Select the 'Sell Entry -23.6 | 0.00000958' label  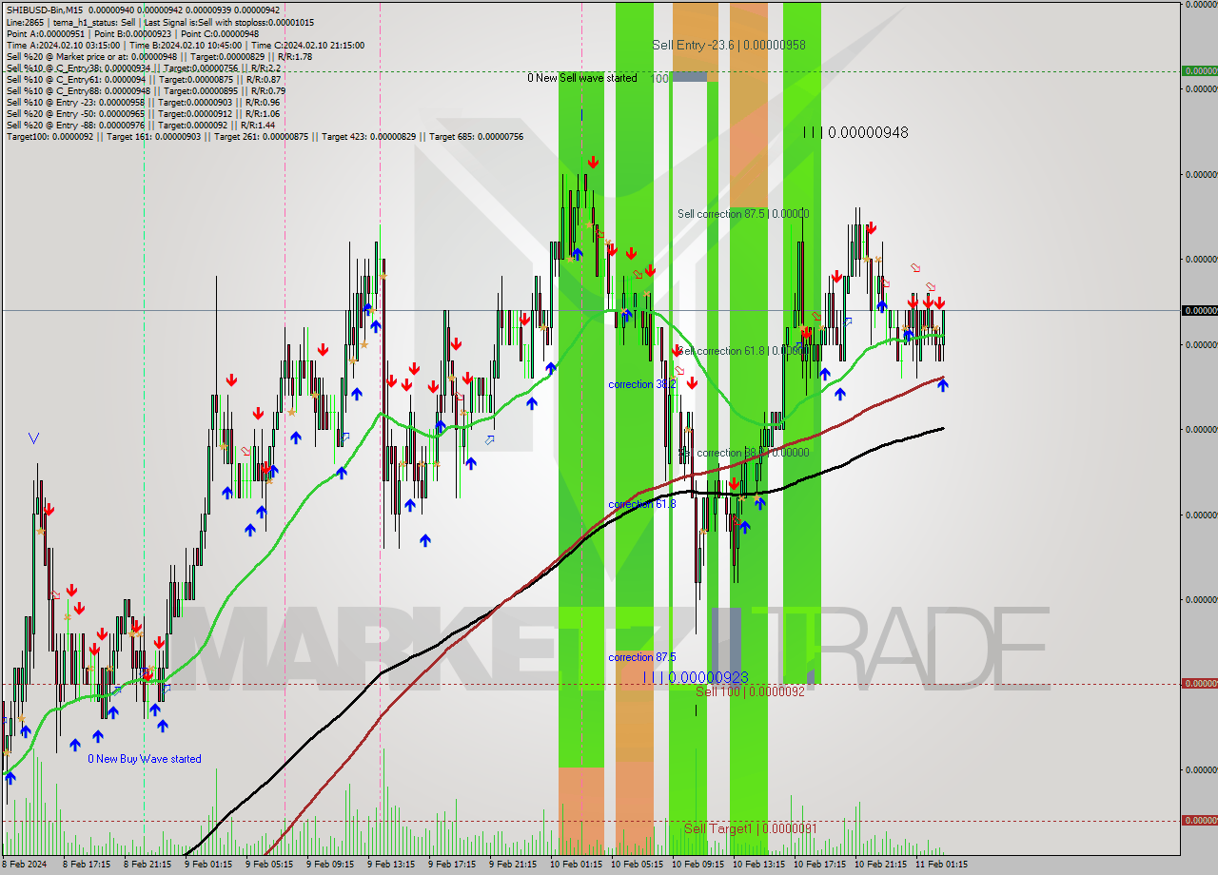[729, 45]
